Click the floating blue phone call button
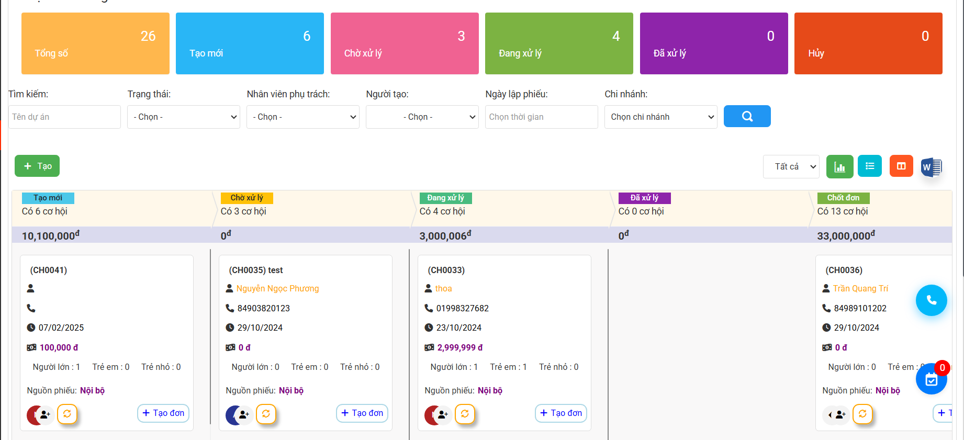Screen dimensions: 964x440 931,300
